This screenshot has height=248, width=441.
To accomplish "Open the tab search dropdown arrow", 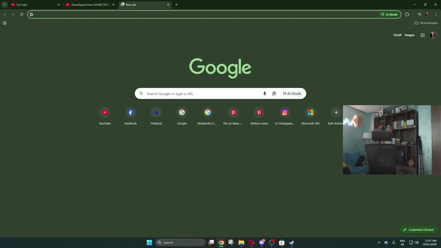I will tap(4, 4).
